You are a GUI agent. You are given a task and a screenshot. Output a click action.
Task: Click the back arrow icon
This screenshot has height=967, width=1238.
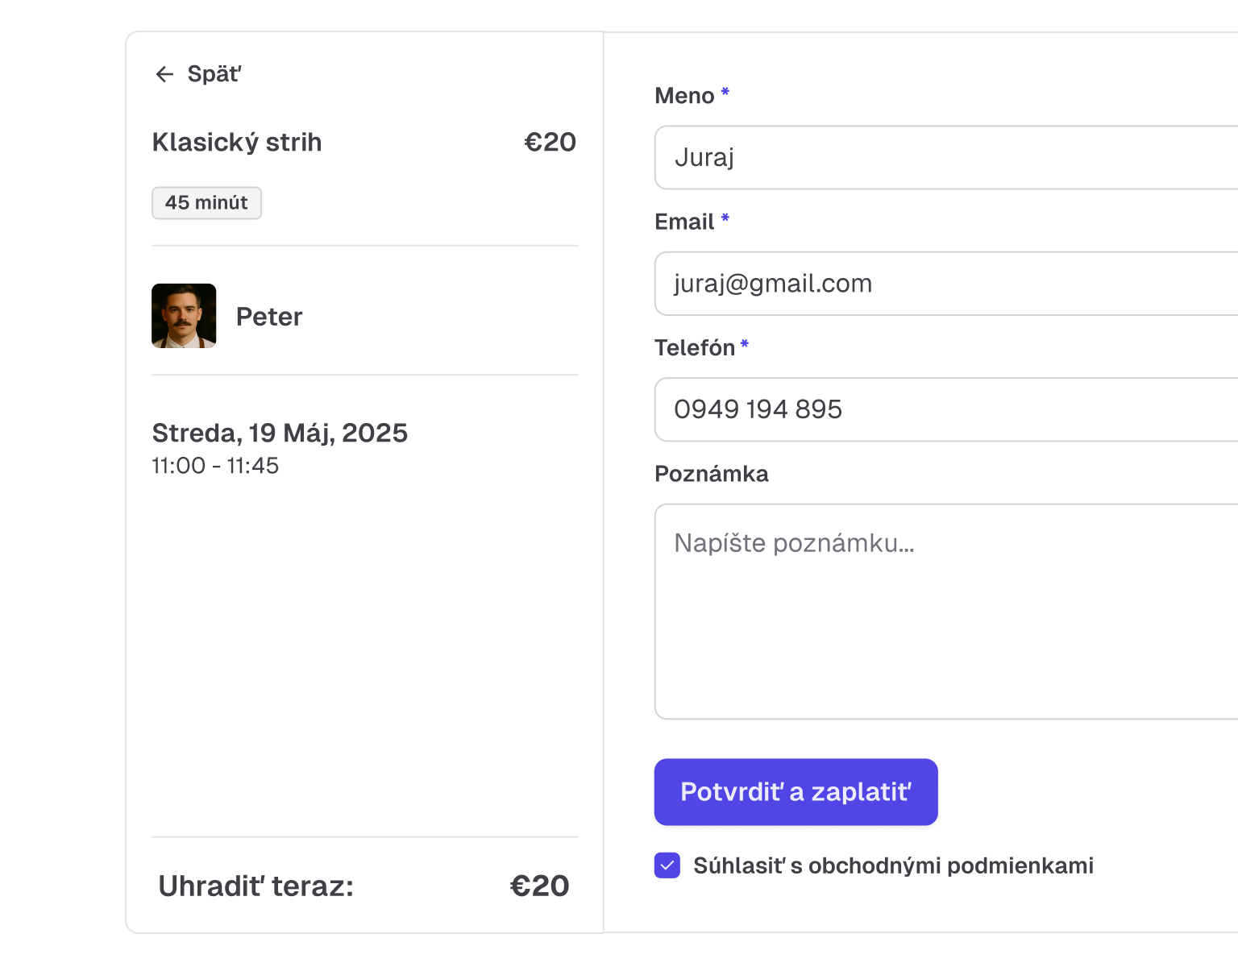coord(165,74)
